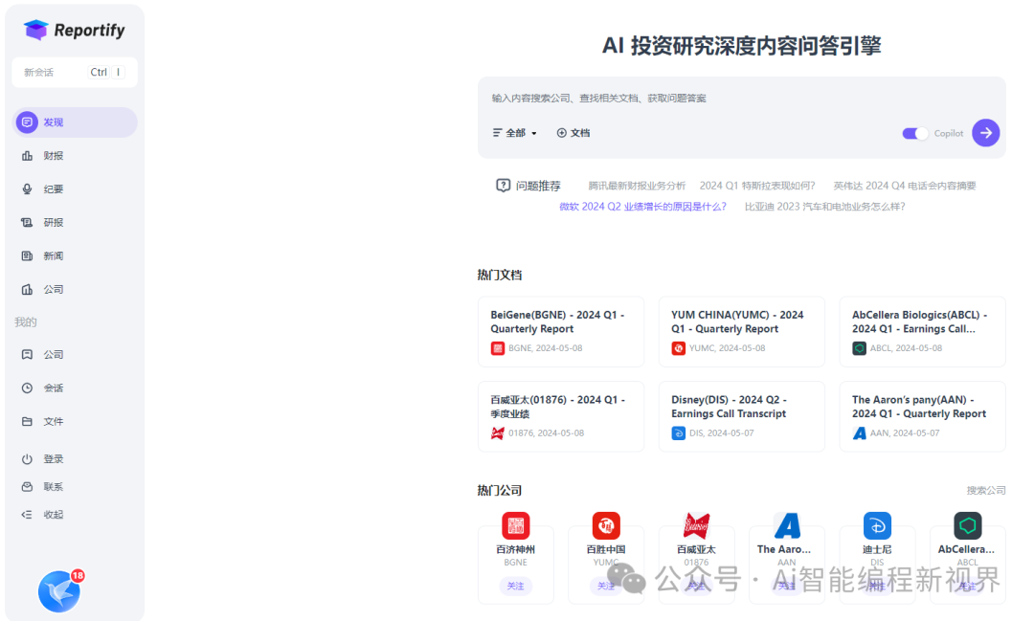
Task: Open the 百济神州 BGNE company logo
Action: click(x=516, y=526)
